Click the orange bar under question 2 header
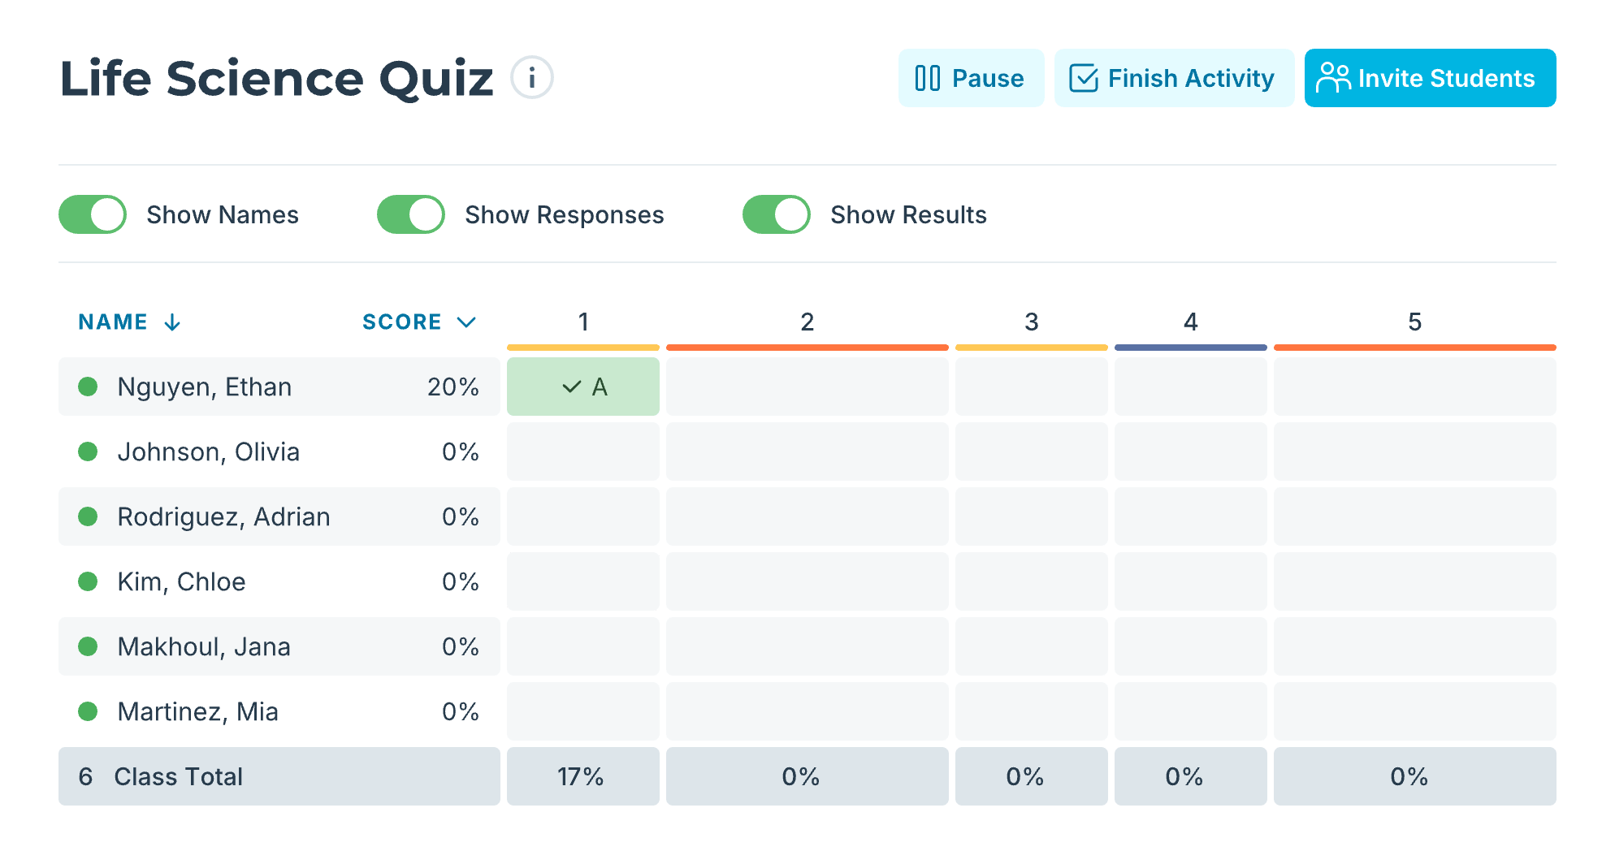The width and height of the screenshot is (1615, 864). (x=807, y=347)
